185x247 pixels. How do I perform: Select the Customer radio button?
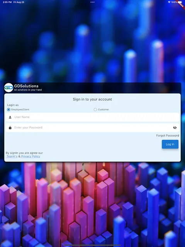click(95, 110)
